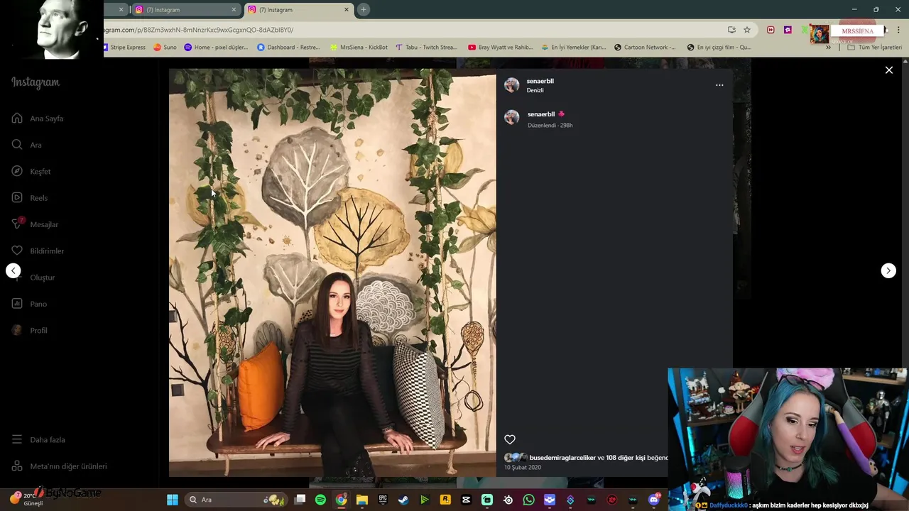Open File Explorer from the taskbar
This screenshot has width=909, height=511.
pyautogui.click(x=362, y=500)
